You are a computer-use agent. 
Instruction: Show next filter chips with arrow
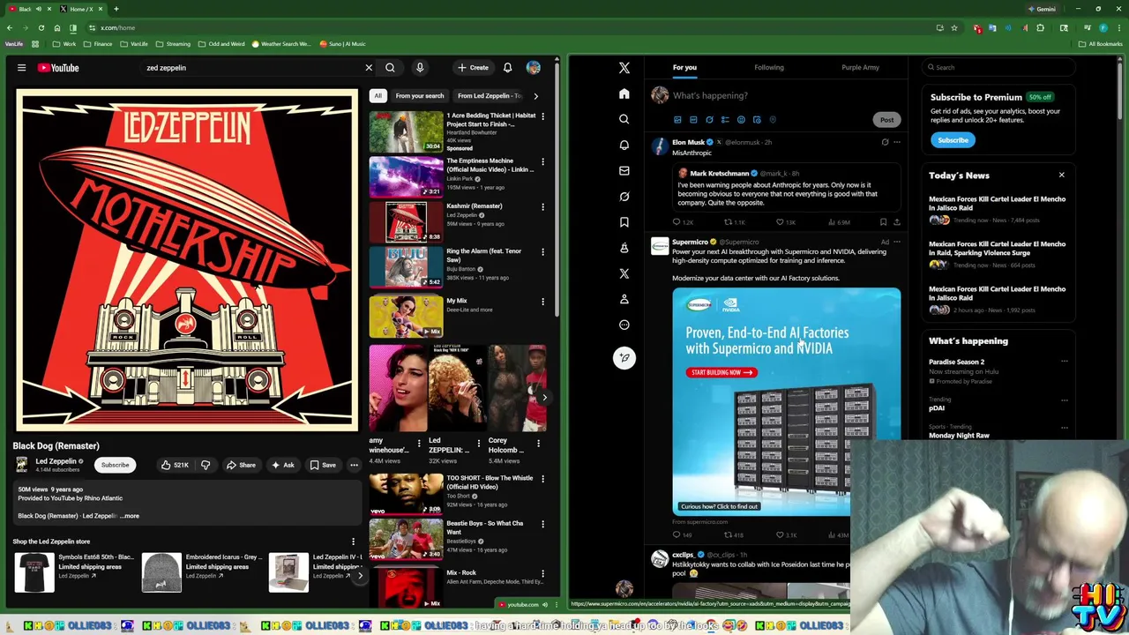pos(535,95)
